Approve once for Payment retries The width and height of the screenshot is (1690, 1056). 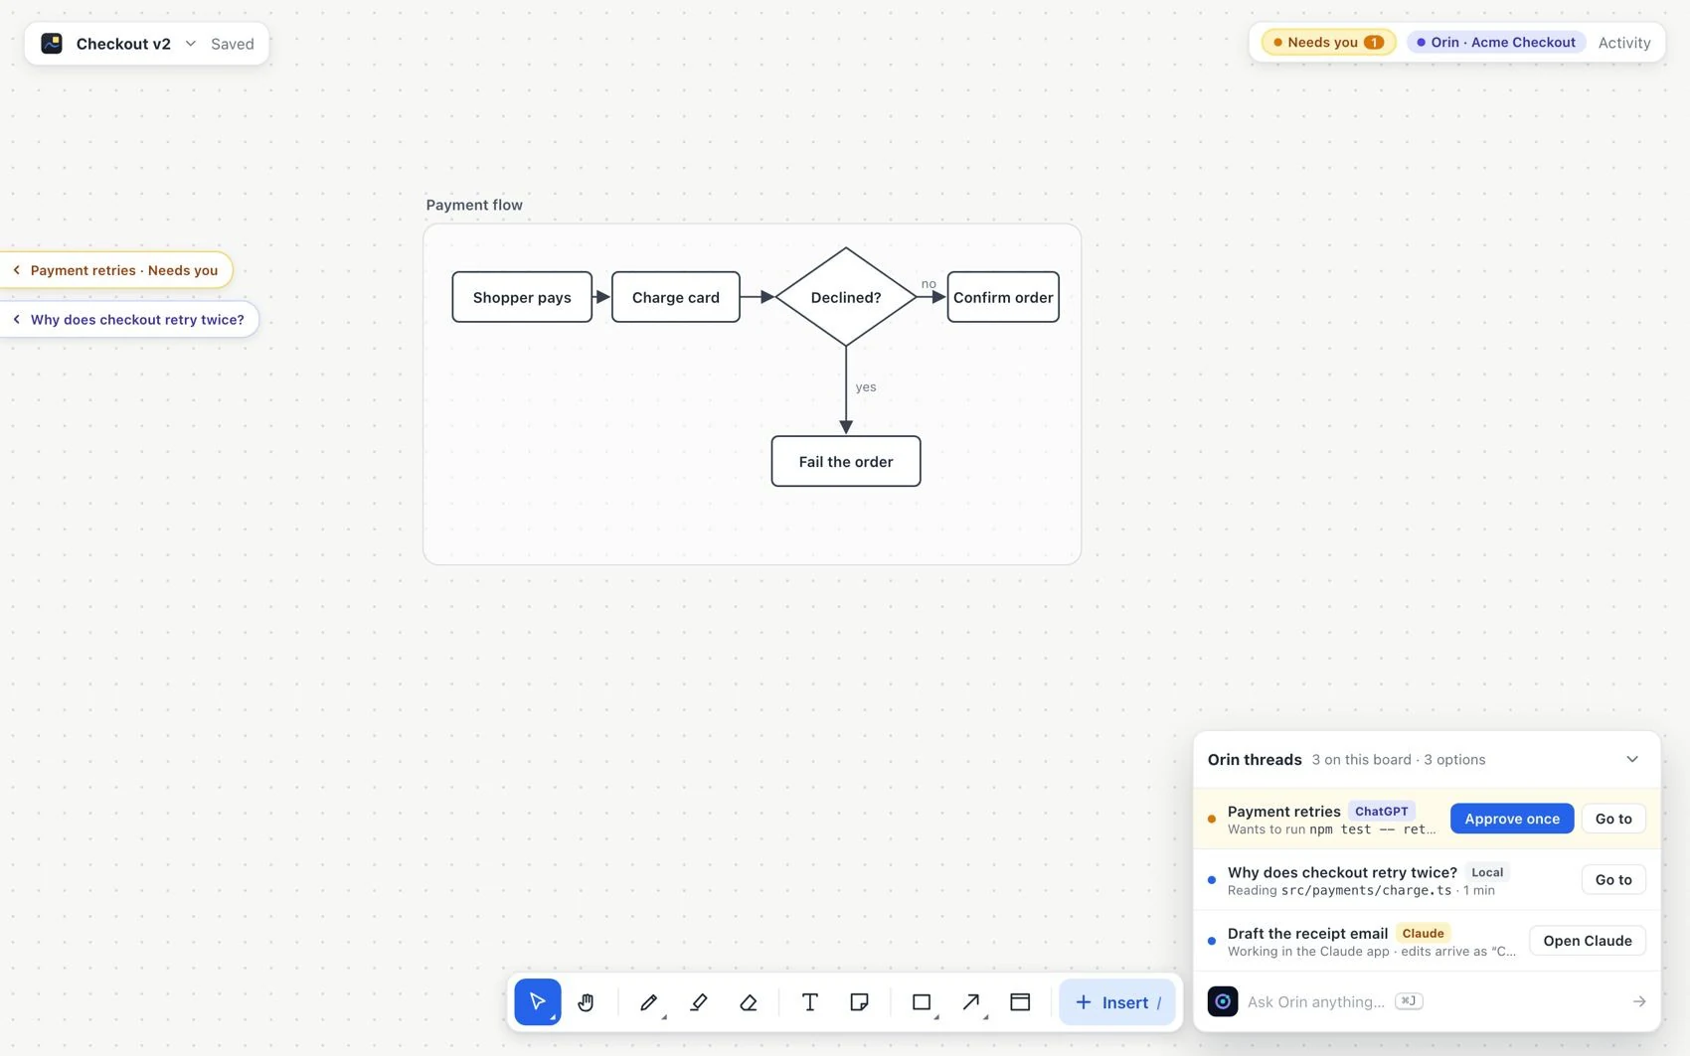[1512, 819]
